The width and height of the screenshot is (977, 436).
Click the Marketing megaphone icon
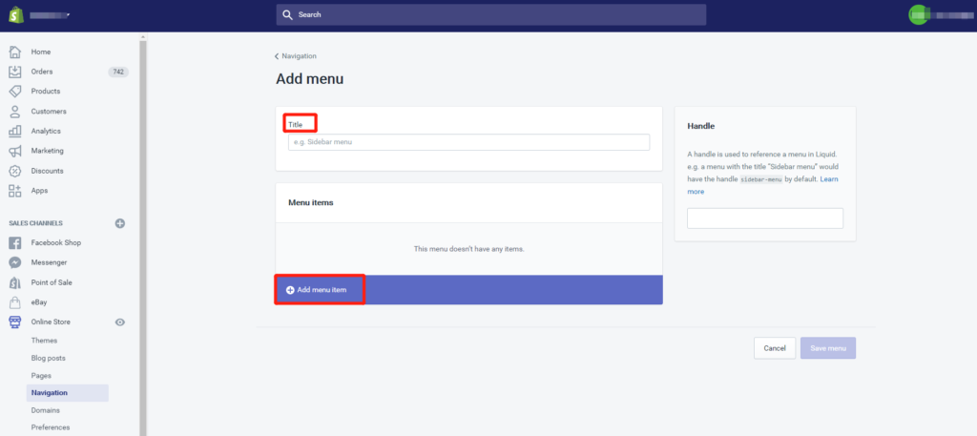point(15,151)
